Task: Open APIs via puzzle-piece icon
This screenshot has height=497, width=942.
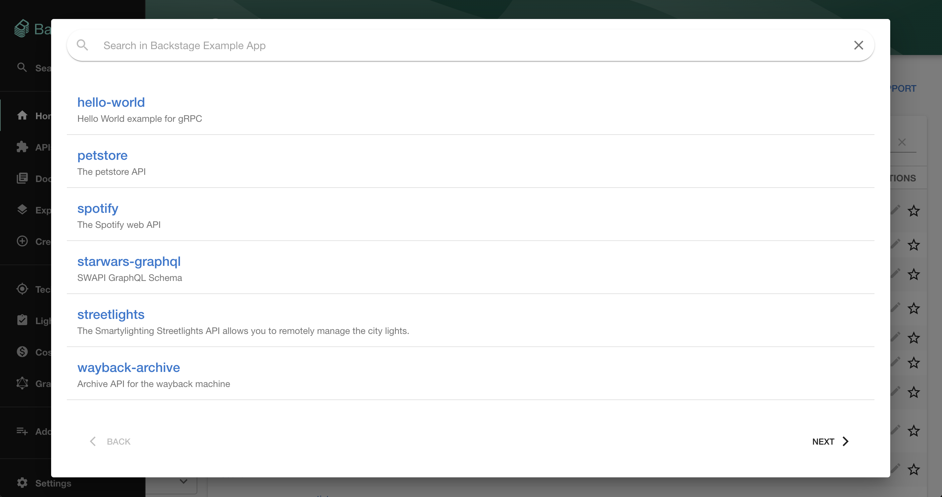Action: click(22, 147)
